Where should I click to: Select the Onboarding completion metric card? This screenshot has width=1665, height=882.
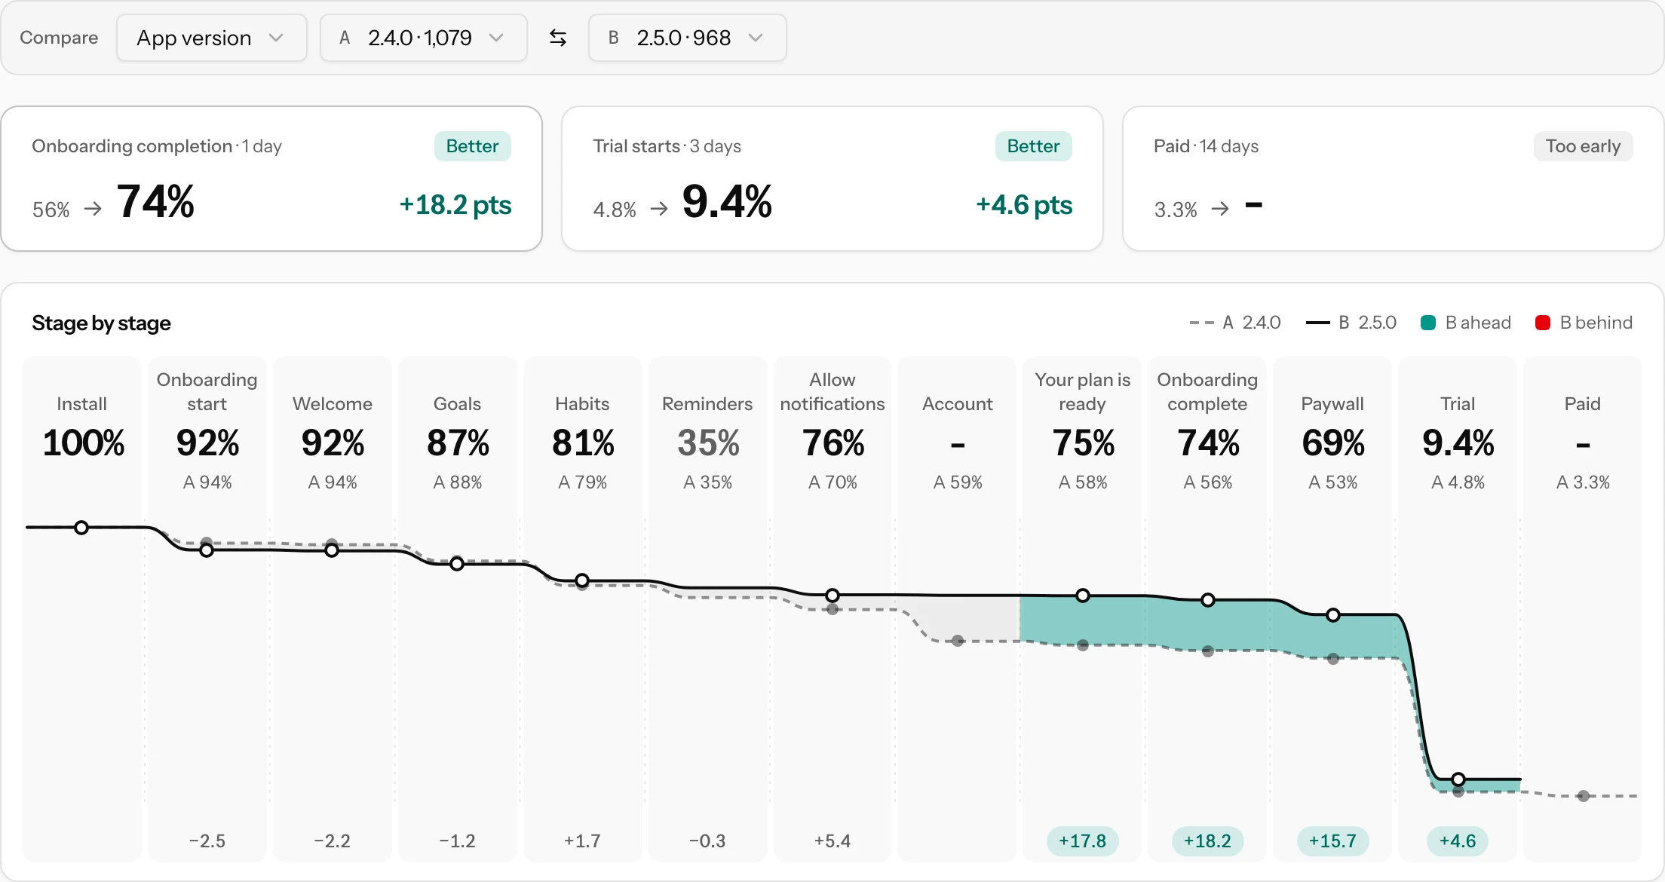click(271, 179)
